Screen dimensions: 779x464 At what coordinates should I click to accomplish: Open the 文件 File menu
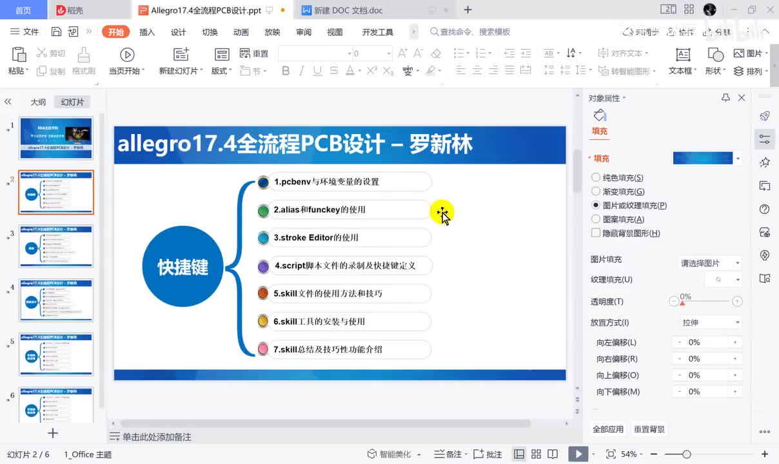click(x=25, y=32)
